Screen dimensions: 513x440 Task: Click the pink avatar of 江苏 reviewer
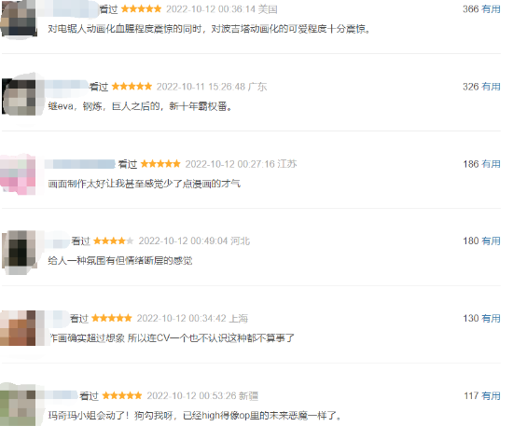18,175
